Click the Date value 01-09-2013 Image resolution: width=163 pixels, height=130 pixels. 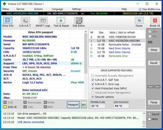point(30,94)
